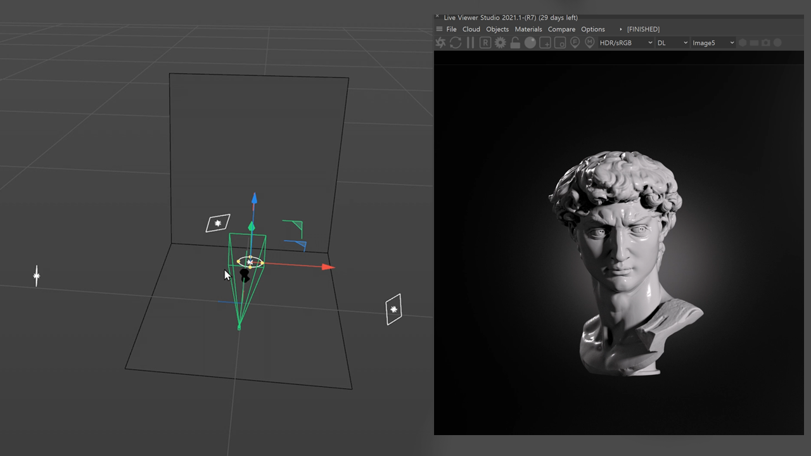Viewport: 811px width, 456px height.
Task: Click the red X axis arrow gizmo
Action: click(328, 267)
